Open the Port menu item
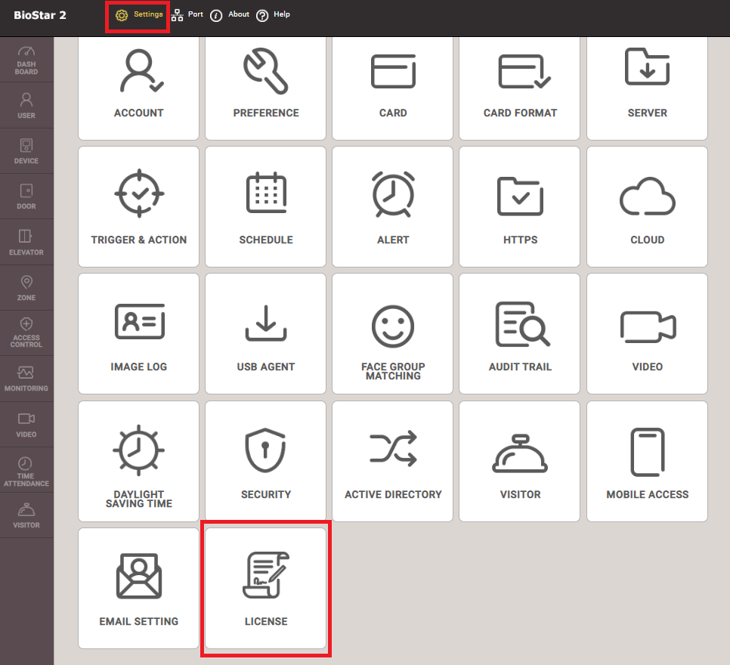The height and width of the screenshot is (665, 730). (187, 15)
